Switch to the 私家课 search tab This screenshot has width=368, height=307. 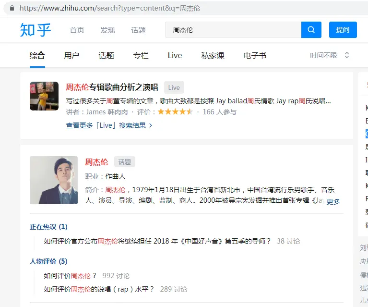[x=213, y=55]
